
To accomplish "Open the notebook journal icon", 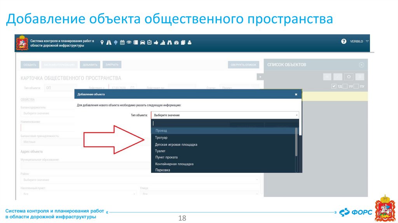I will coord(136,42).
